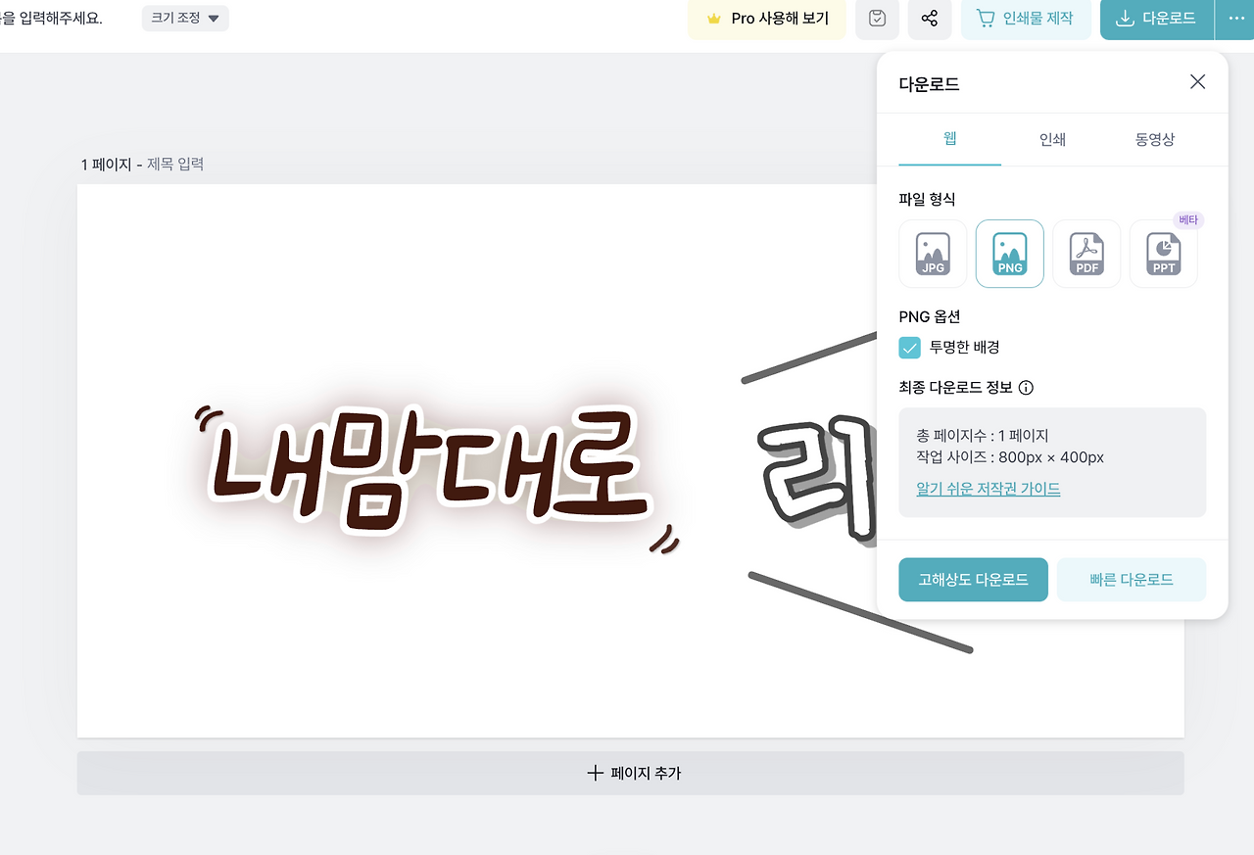Click the save/clipboard icon in the toolbar
Screen dimensions: 1254x855
click(877, 20)
